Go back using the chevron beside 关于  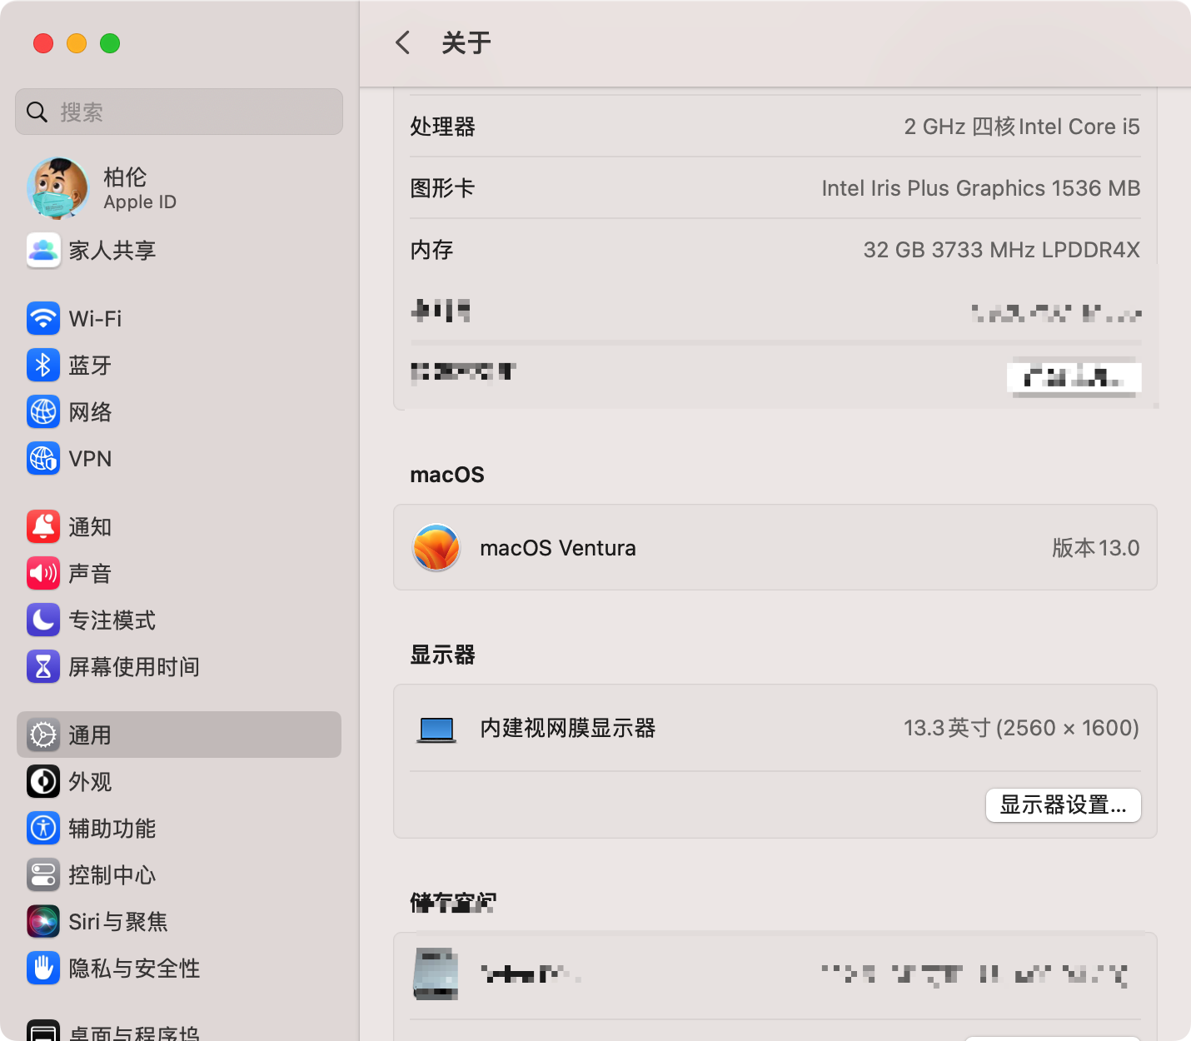click(x=403, y=42)
